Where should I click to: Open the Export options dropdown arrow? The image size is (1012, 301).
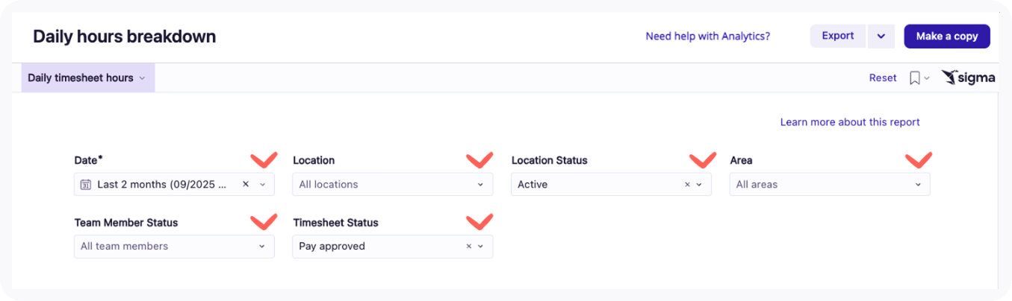881,37
